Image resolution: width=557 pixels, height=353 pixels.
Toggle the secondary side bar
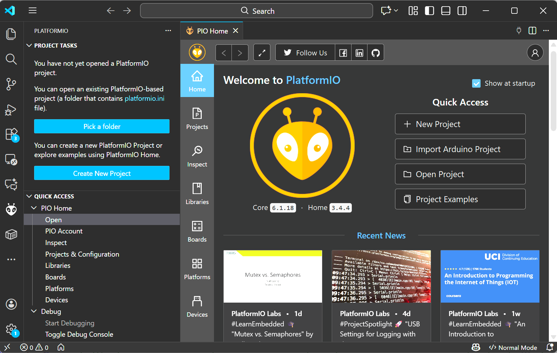(462, 11)
